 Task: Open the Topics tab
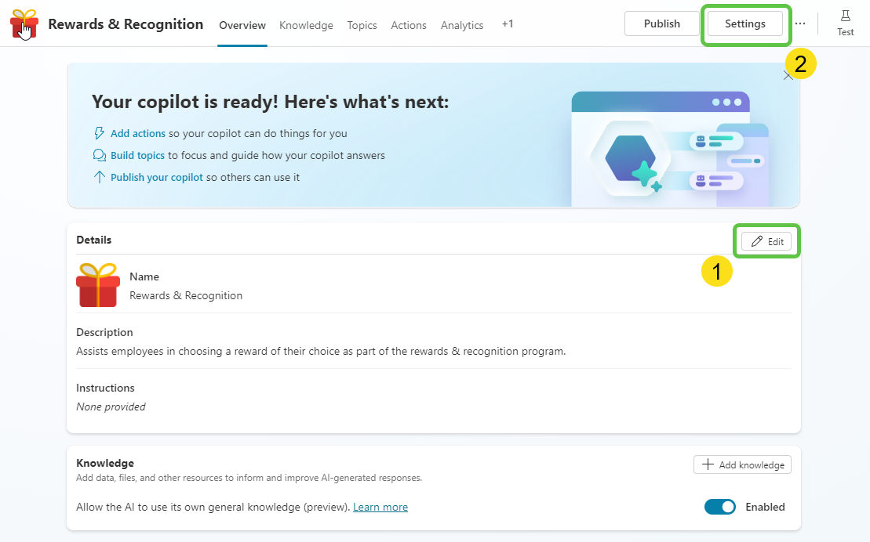(362, 25)
